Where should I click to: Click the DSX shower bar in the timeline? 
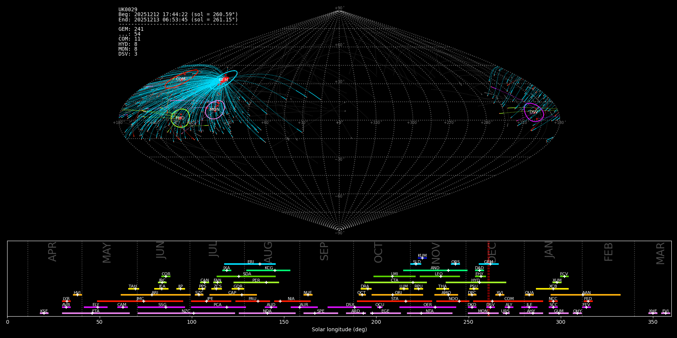click(349, 307)
